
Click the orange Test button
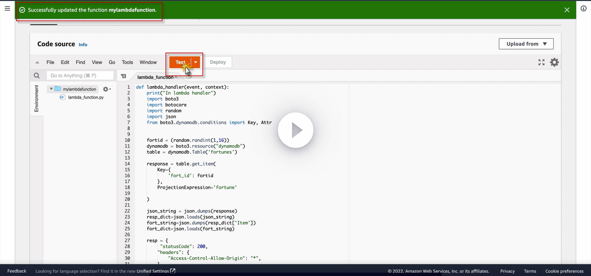180,62
